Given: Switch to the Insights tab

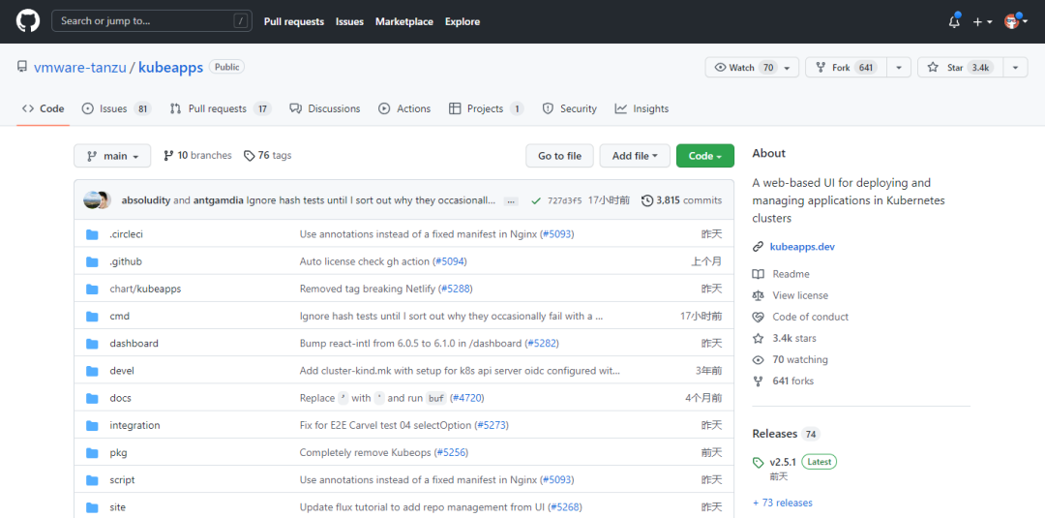Looking at the screenshot, I should (642, 108).
